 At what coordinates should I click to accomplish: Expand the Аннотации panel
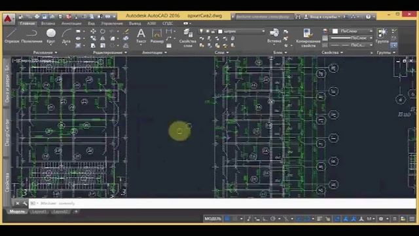pos(155,52)
